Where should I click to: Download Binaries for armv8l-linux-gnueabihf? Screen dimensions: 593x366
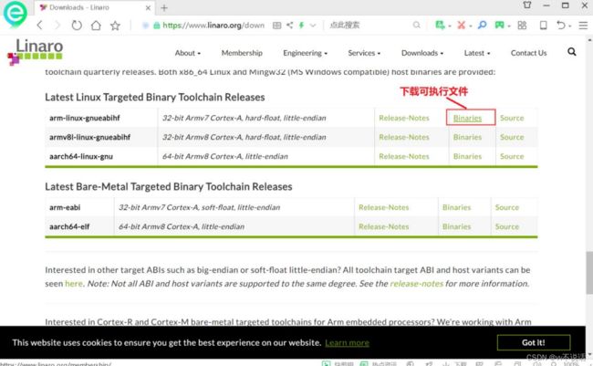click(467, 137)
